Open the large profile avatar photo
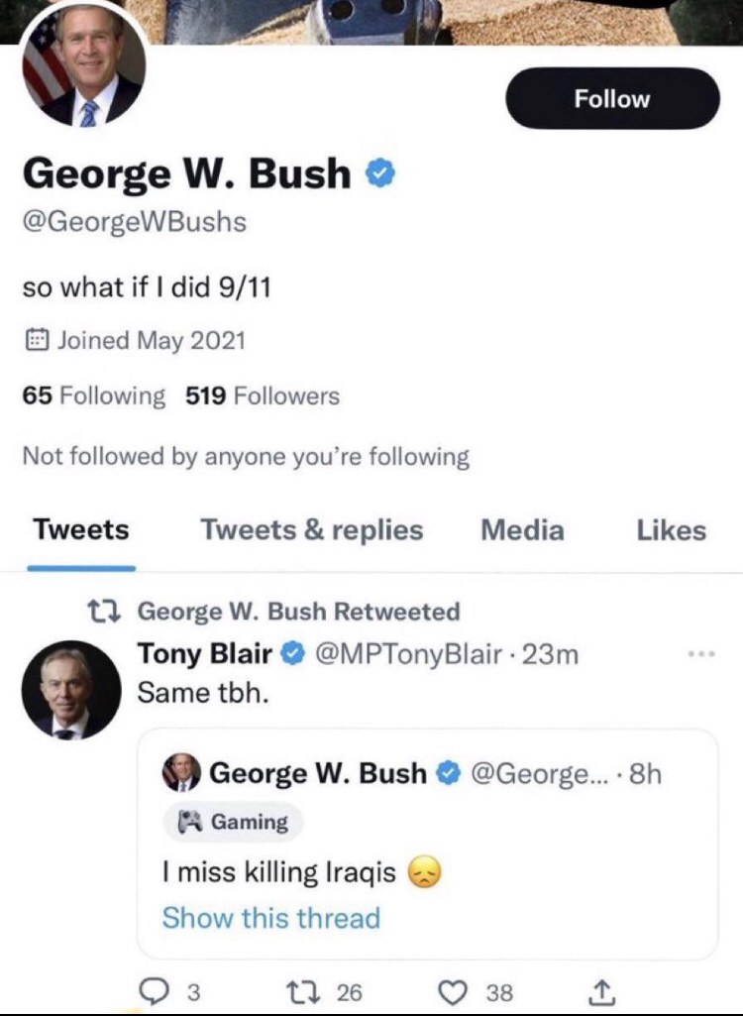The width and height of the screenshot is (743, 1016). pos(83,68)
